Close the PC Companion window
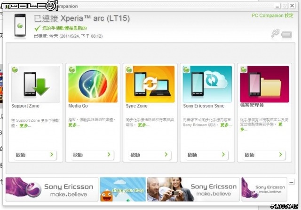The height and width of the screenshot is (210, 301). pyautogui.click(x=292, y=6)
